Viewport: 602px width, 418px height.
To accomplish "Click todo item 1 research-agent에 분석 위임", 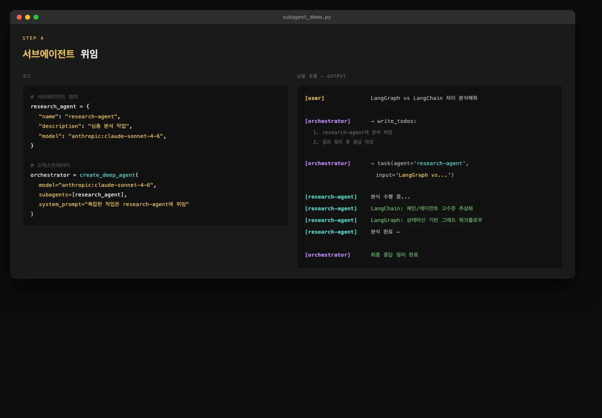I will tap(352, 133).
